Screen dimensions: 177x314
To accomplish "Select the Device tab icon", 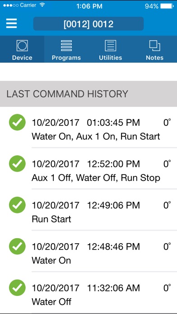I will (22, 46).
